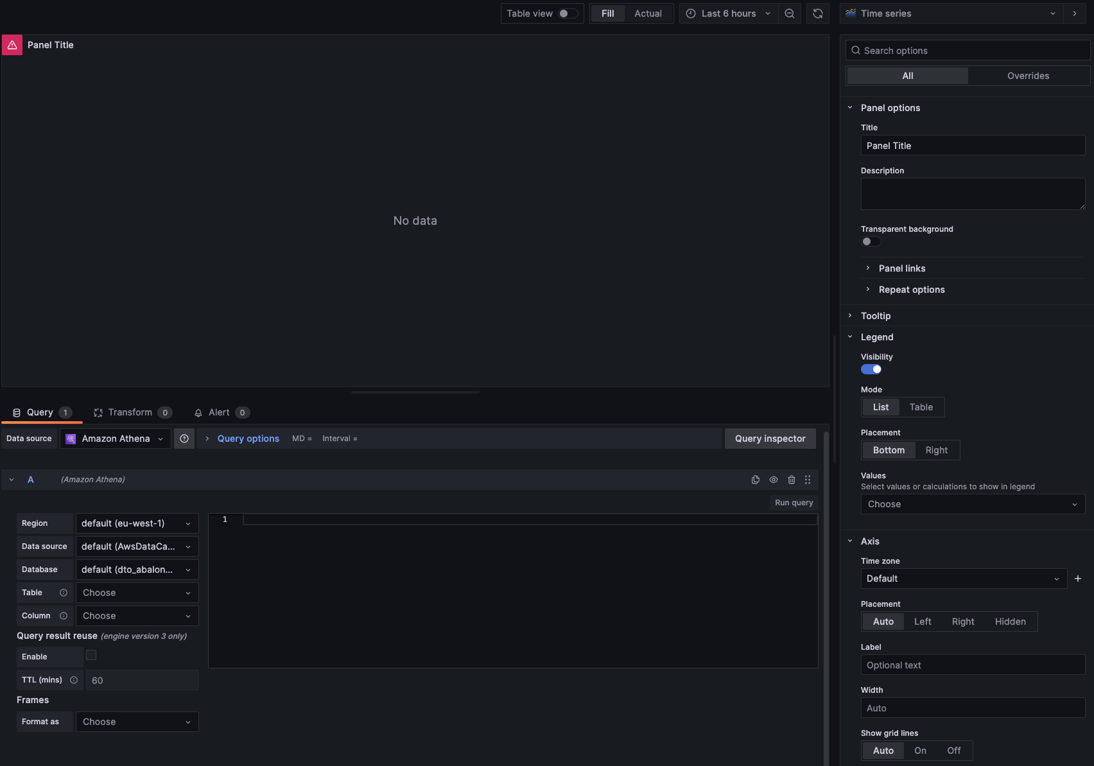Turn grid lines On
Image resolution: width=1094 pixels, height=766 pixels.
[x=920, y=751]
